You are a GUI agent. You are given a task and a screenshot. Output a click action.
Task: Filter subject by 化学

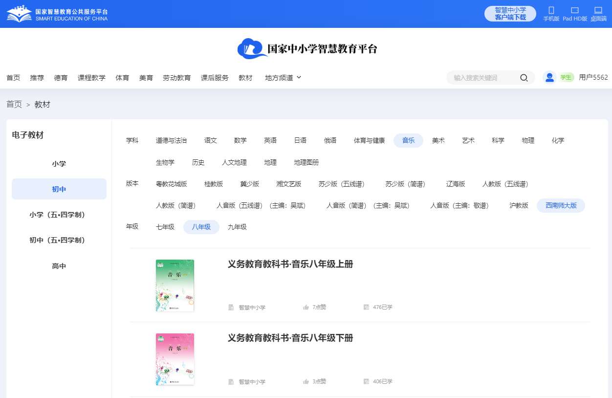click(x=558, y=140)
